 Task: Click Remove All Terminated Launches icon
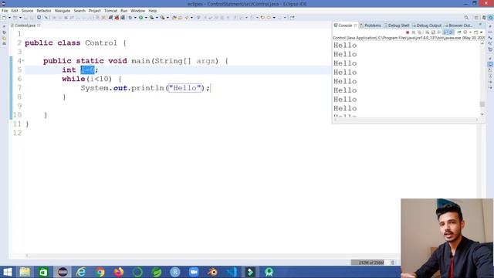(420, 32)
